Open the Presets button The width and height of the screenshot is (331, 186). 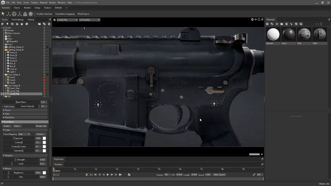[x=41, y=126]
